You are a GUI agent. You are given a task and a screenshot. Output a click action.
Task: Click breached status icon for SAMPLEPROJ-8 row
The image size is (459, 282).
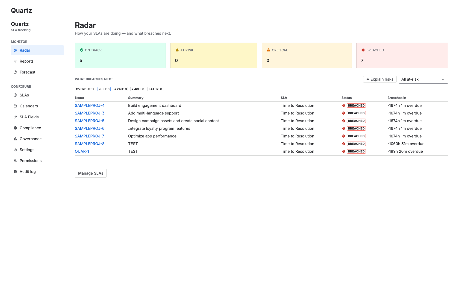click(344, 144)
